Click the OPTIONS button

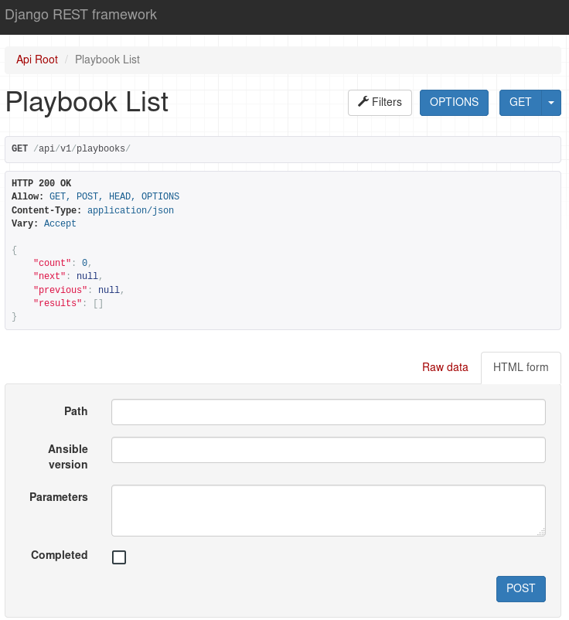tap(454, 102)
